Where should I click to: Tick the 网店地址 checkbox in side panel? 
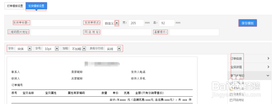[x=231, y=100]
